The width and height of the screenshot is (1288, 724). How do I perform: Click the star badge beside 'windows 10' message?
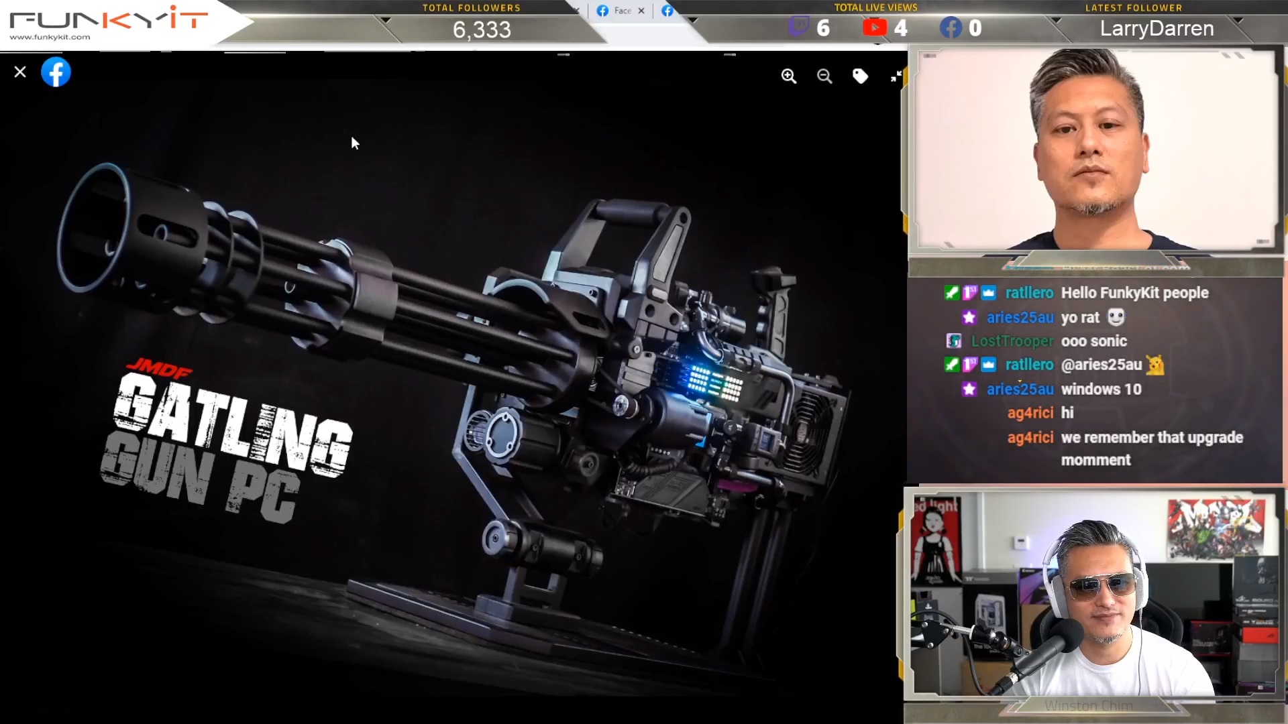[969, 389]
